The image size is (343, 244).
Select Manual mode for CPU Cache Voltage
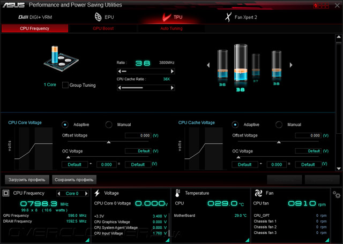click(x=279, y=125)
